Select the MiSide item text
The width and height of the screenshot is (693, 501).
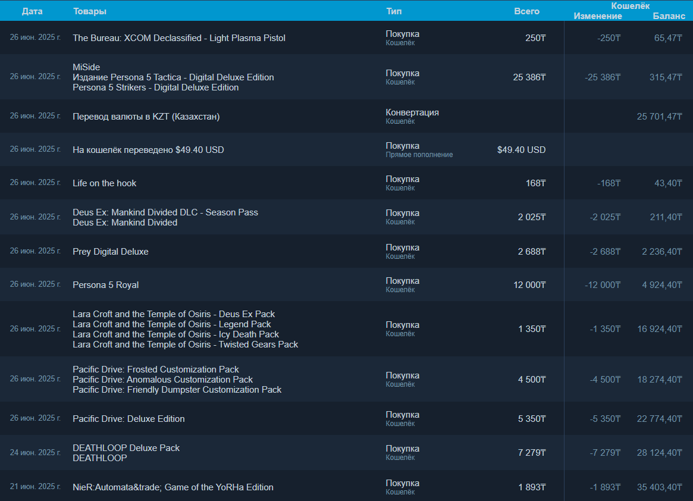(86, 67)
